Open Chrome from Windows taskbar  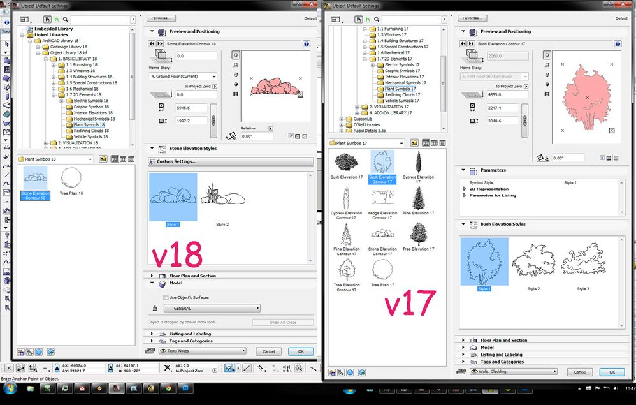pos(168,388)
